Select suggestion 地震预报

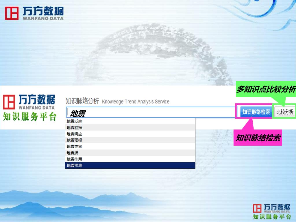(130, 140)
